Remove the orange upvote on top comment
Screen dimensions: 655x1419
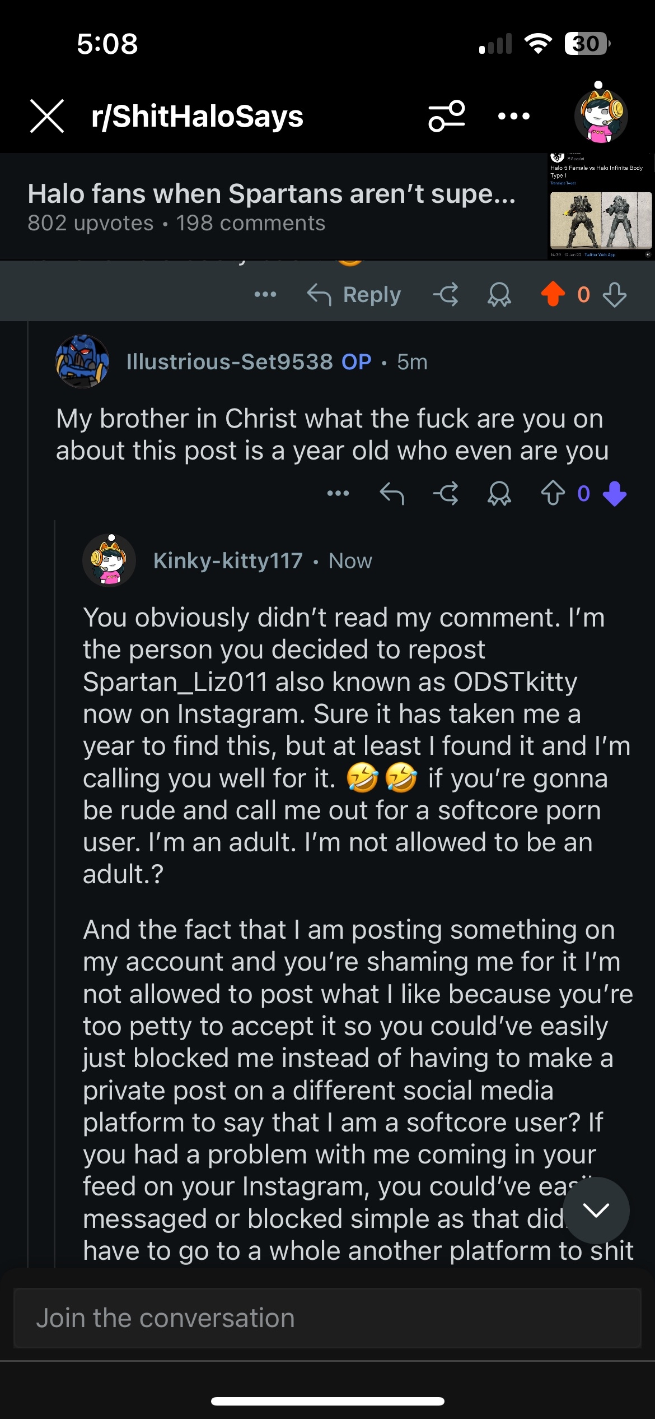(553, 294)
